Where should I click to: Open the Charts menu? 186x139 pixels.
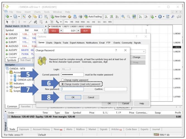37,12
